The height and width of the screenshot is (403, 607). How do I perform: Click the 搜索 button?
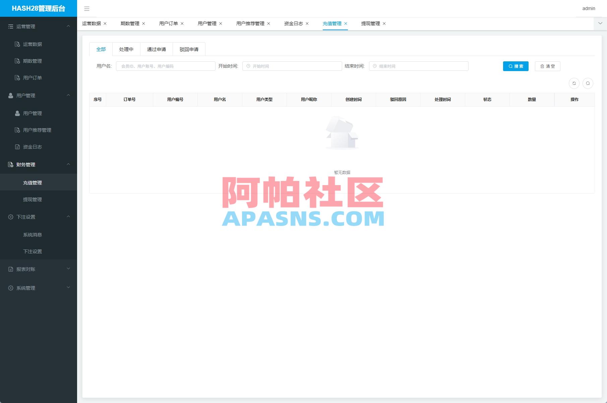(x=515, y=66)
